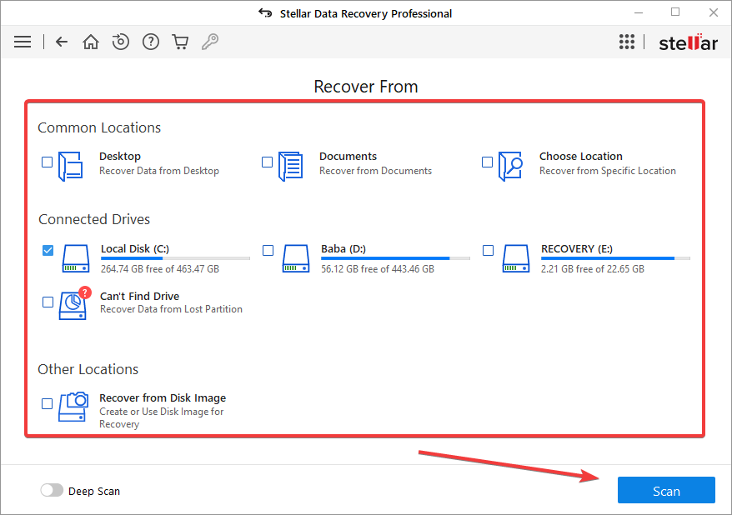
Task: Open the Buy cart icon
Action: click(x=180, y=42)
